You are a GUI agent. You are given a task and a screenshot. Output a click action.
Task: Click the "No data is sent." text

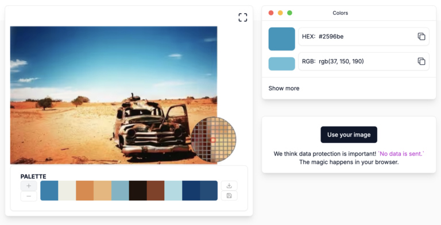(401, 154)
